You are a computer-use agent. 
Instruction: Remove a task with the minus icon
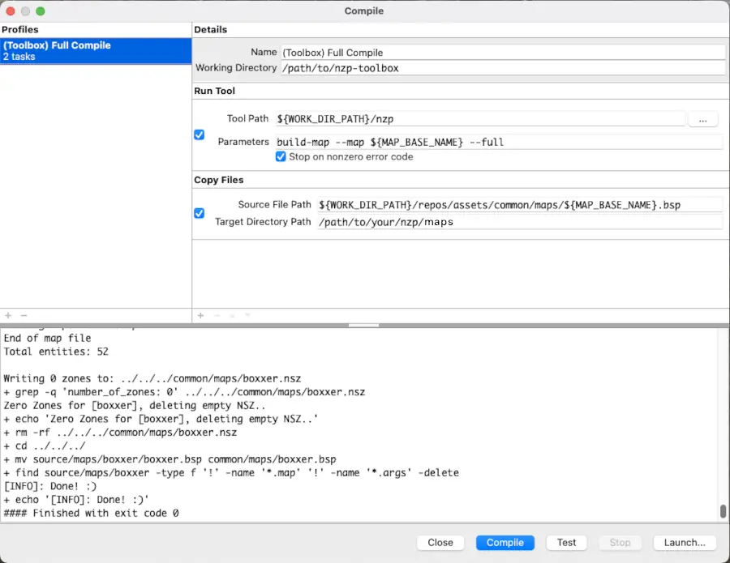coord(216,316)
